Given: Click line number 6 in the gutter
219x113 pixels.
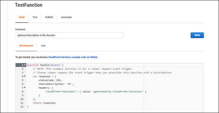Looking at the screenshot, I should (x=23, y=84).
